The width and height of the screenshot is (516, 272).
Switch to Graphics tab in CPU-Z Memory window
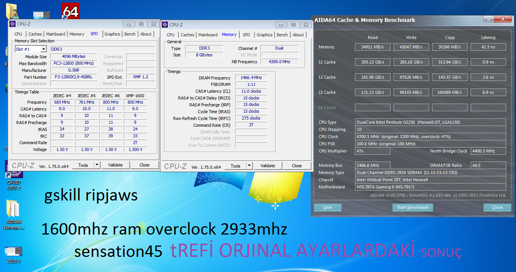click(265, 35)
